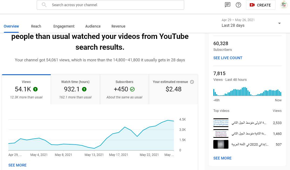Screen dimensions: 290x170
Task: Click the search magnifying glass icon
Action: click(44, 5)
